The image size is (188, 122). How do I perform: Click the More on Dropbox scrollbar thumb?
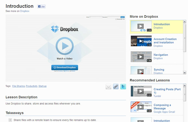[x=185, y=38]
